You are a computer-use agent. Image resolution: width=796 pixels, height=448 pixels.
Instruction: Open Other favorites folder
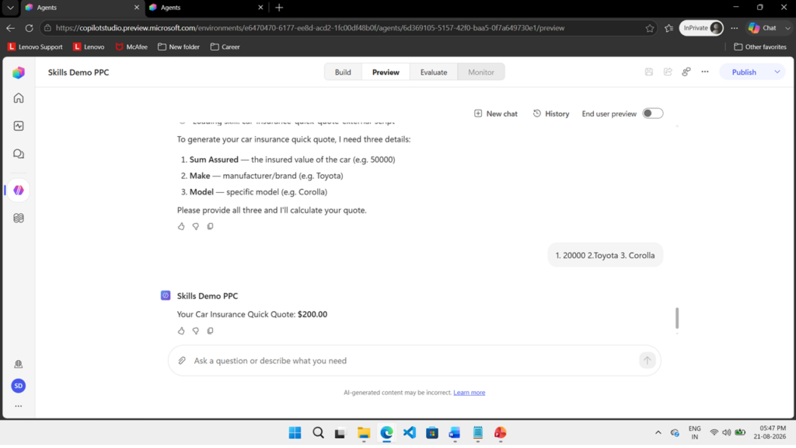pyautogui.click(x=760, y=47)
